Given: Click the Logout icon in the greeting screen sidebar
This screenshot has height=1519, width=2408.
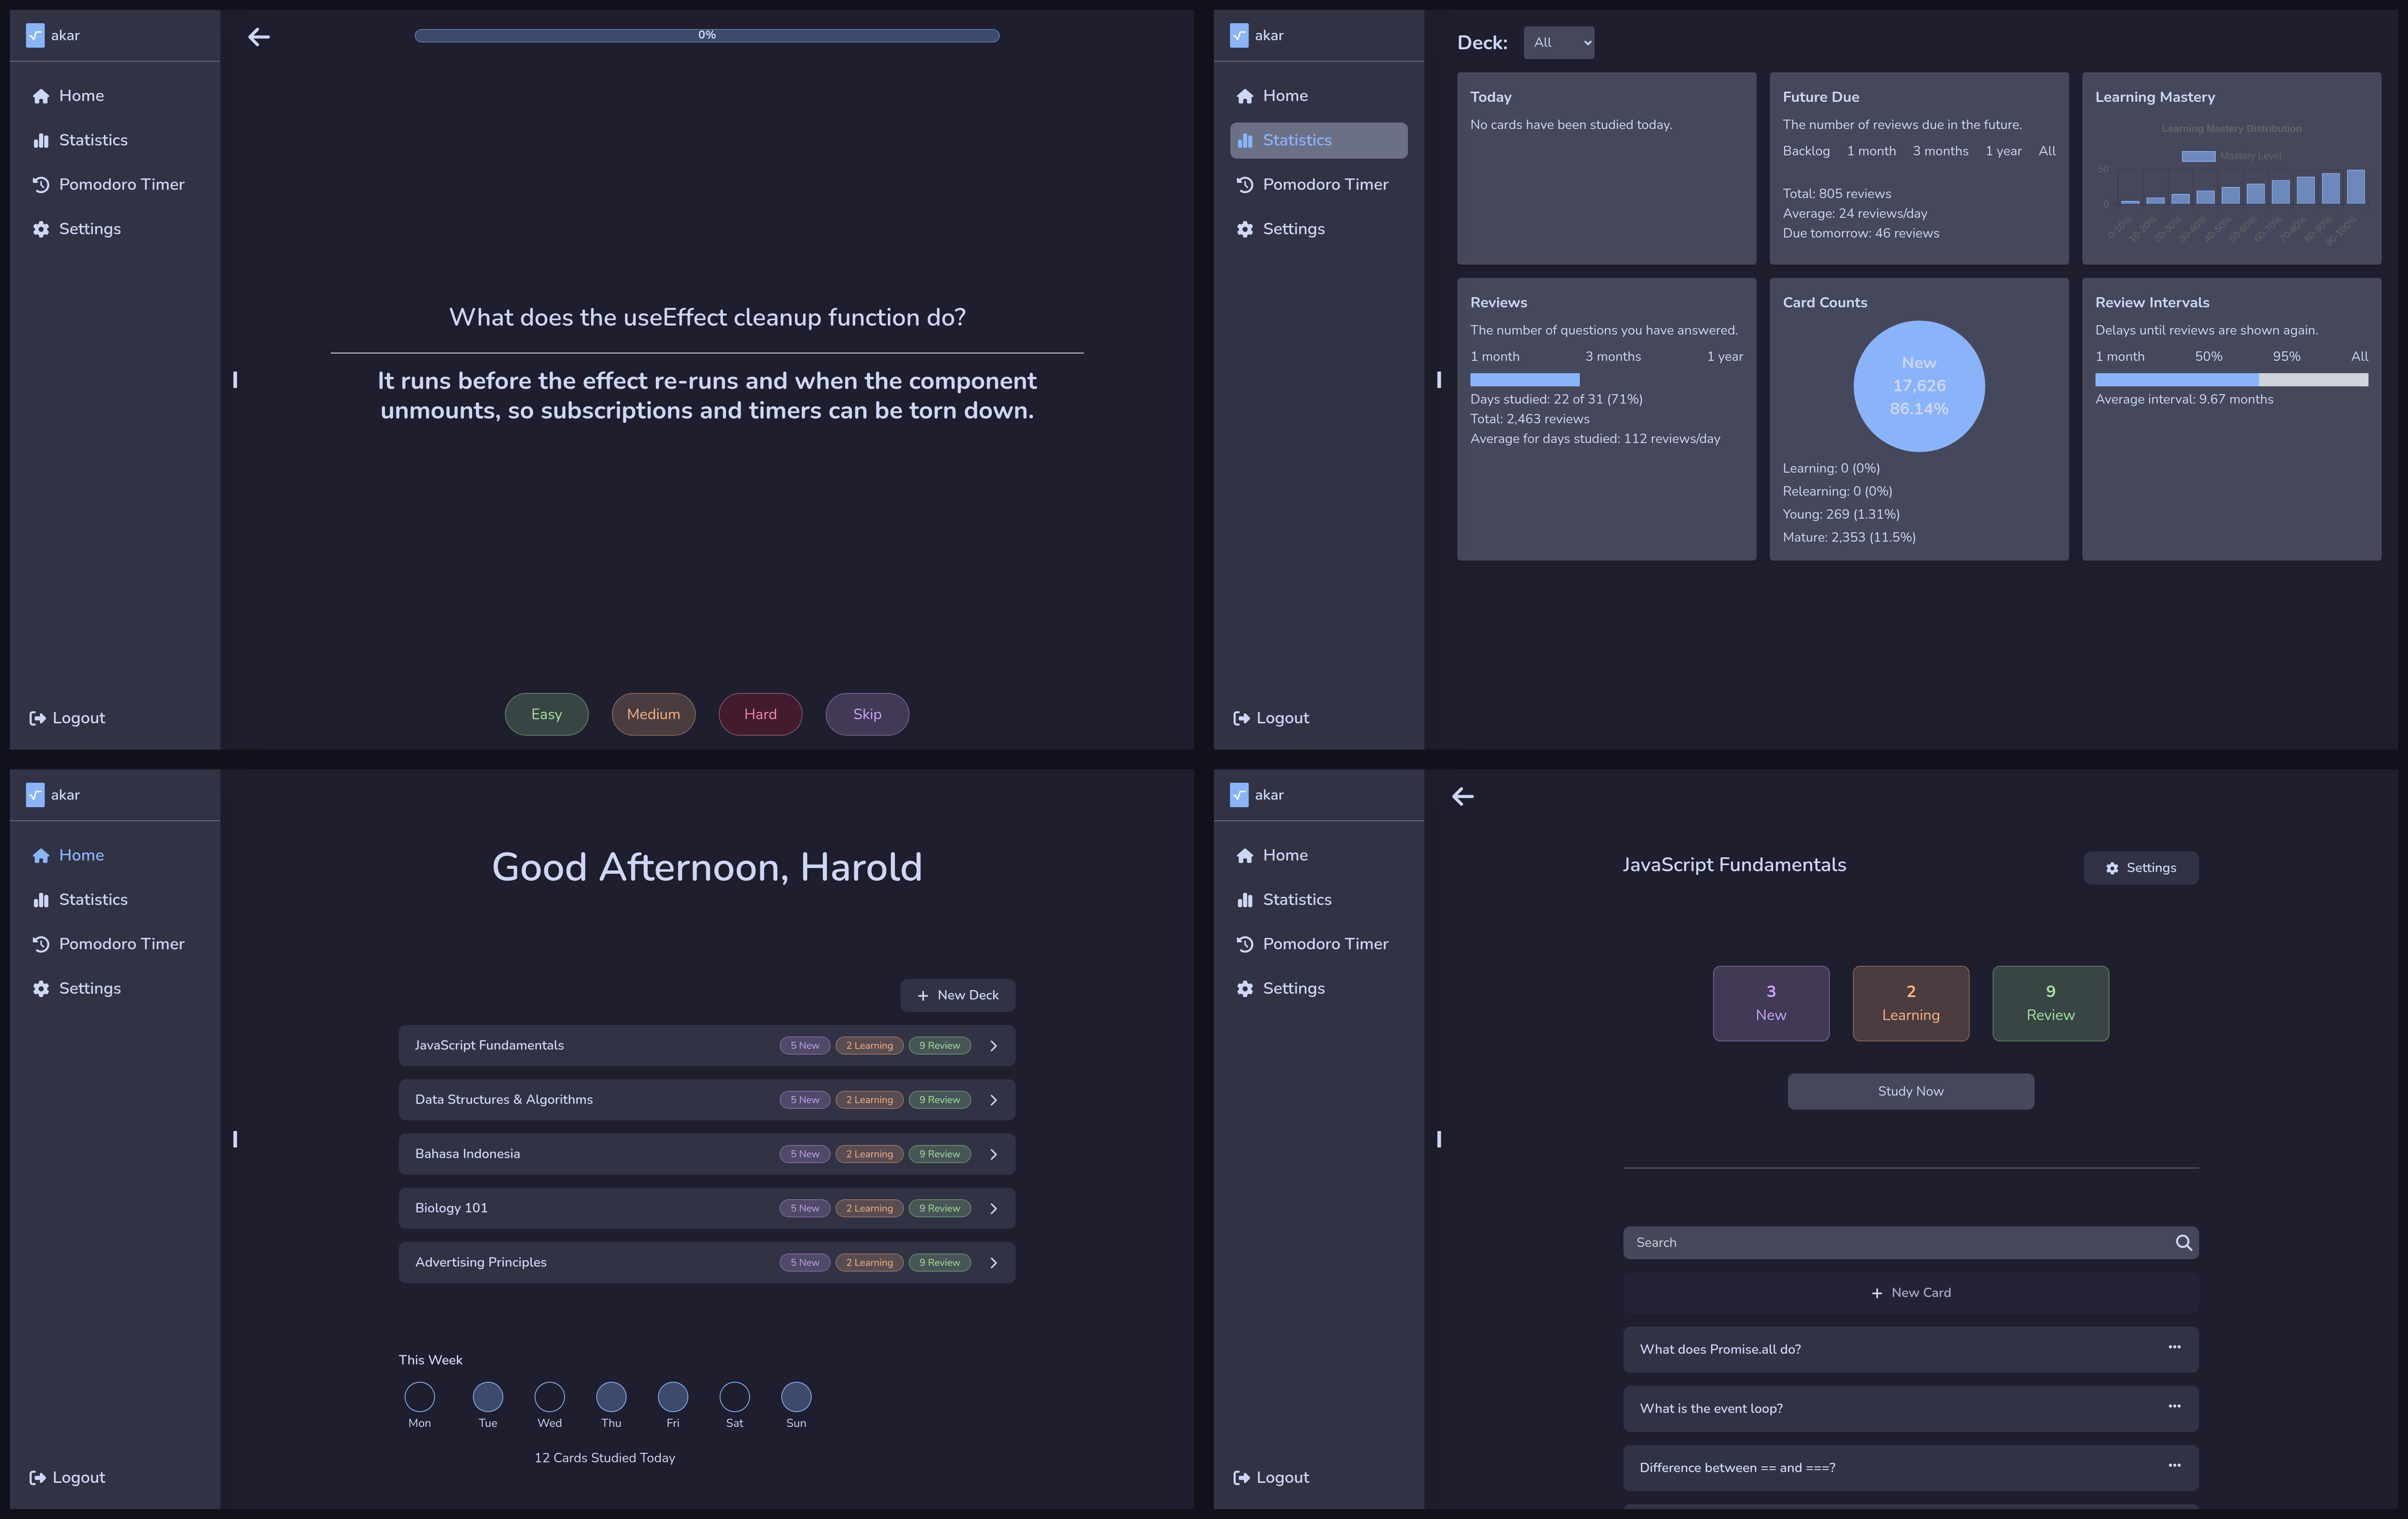Looking at the screenshot, I should click(37, 1478).
